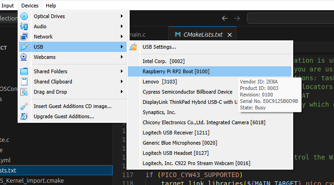Attach Intel Corp. [0002] USB device

(x=209, y=61)
